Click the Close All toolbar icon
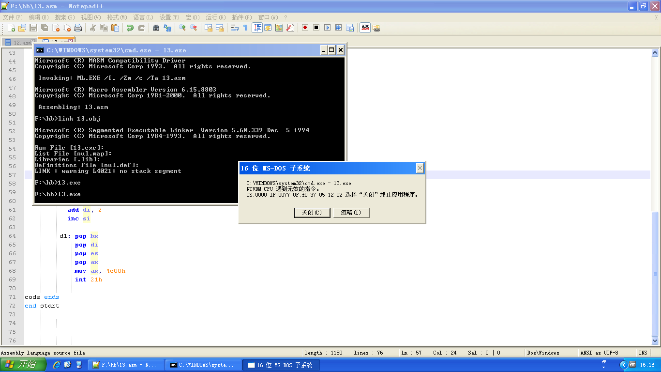This screenshot has width=661, height=372. point(67,28)
